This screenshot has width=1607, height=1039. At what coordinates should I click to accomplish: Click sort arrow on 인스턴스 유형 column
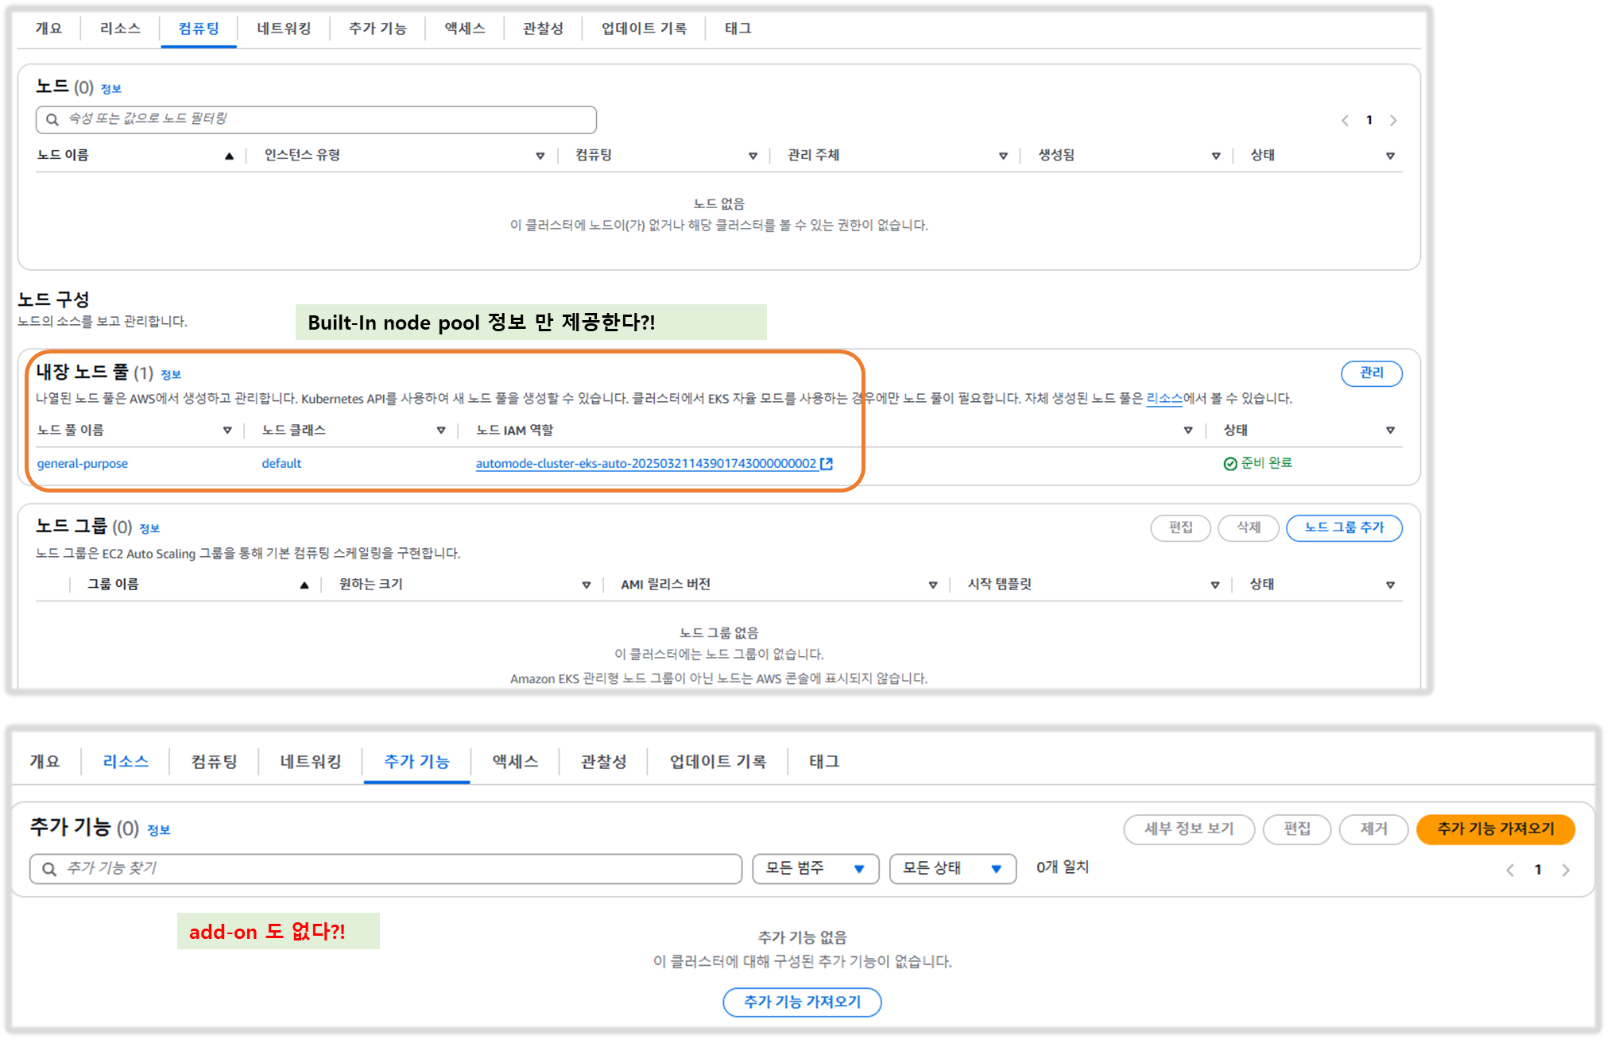[540, 156]
